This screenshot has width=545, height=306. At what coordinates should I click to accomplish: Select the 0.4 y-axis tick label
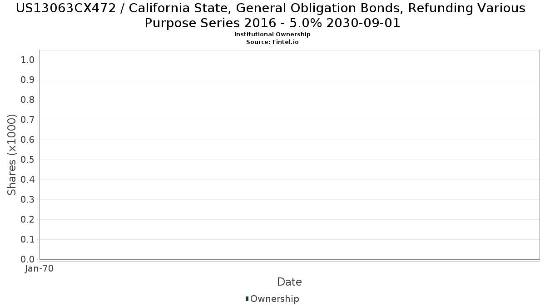28,180
